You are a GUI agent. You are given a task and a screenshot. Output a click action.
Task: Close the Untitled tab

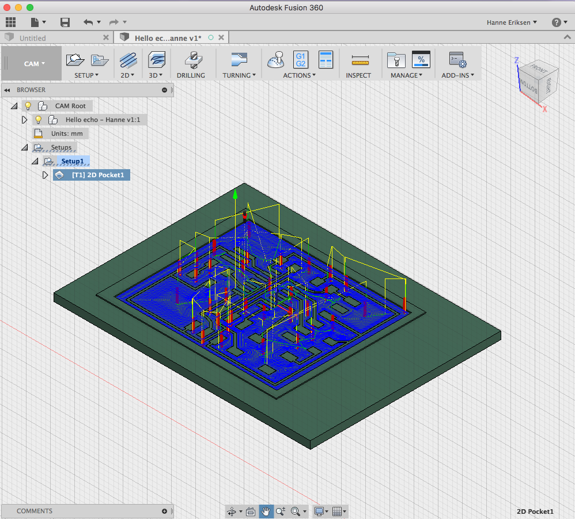(106, 37)
